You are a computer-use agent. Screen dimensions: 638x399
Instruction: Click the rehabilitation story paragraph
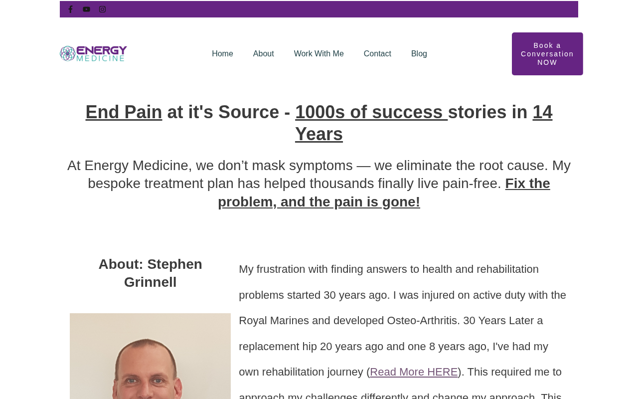403,329
